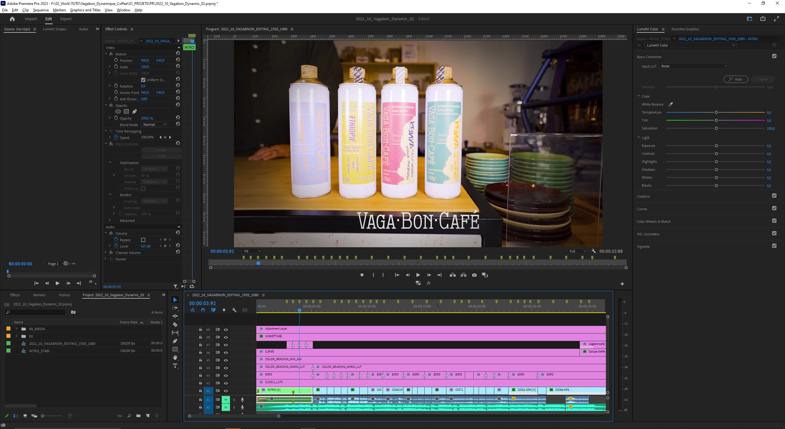Expand the Channel Volume effect
This screenshot has height=429, width=785.
(x=106, y=252)
